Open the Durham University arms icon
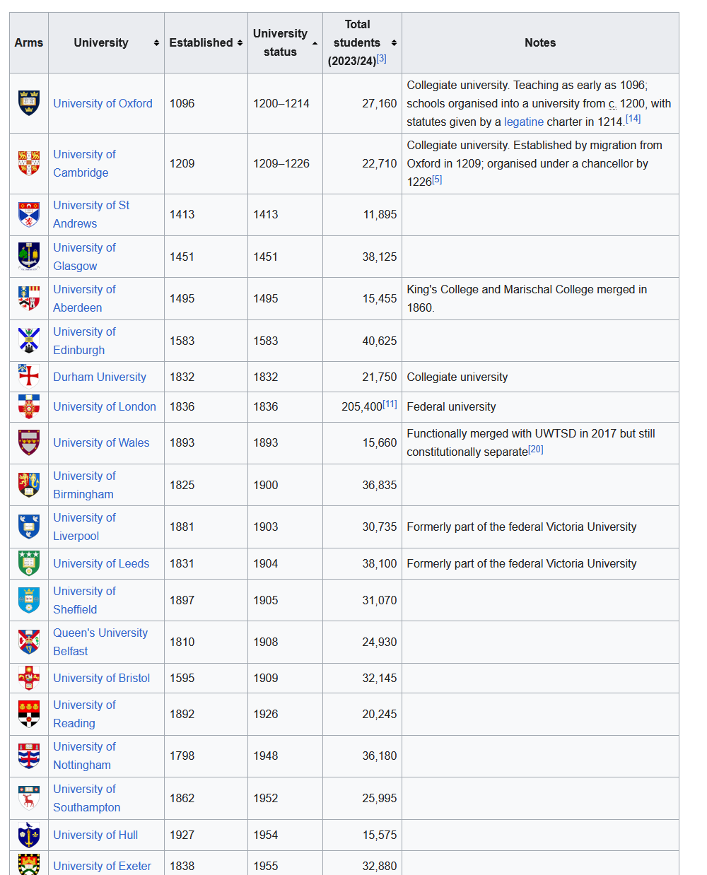707x875 pixels. tap(29, 377)
